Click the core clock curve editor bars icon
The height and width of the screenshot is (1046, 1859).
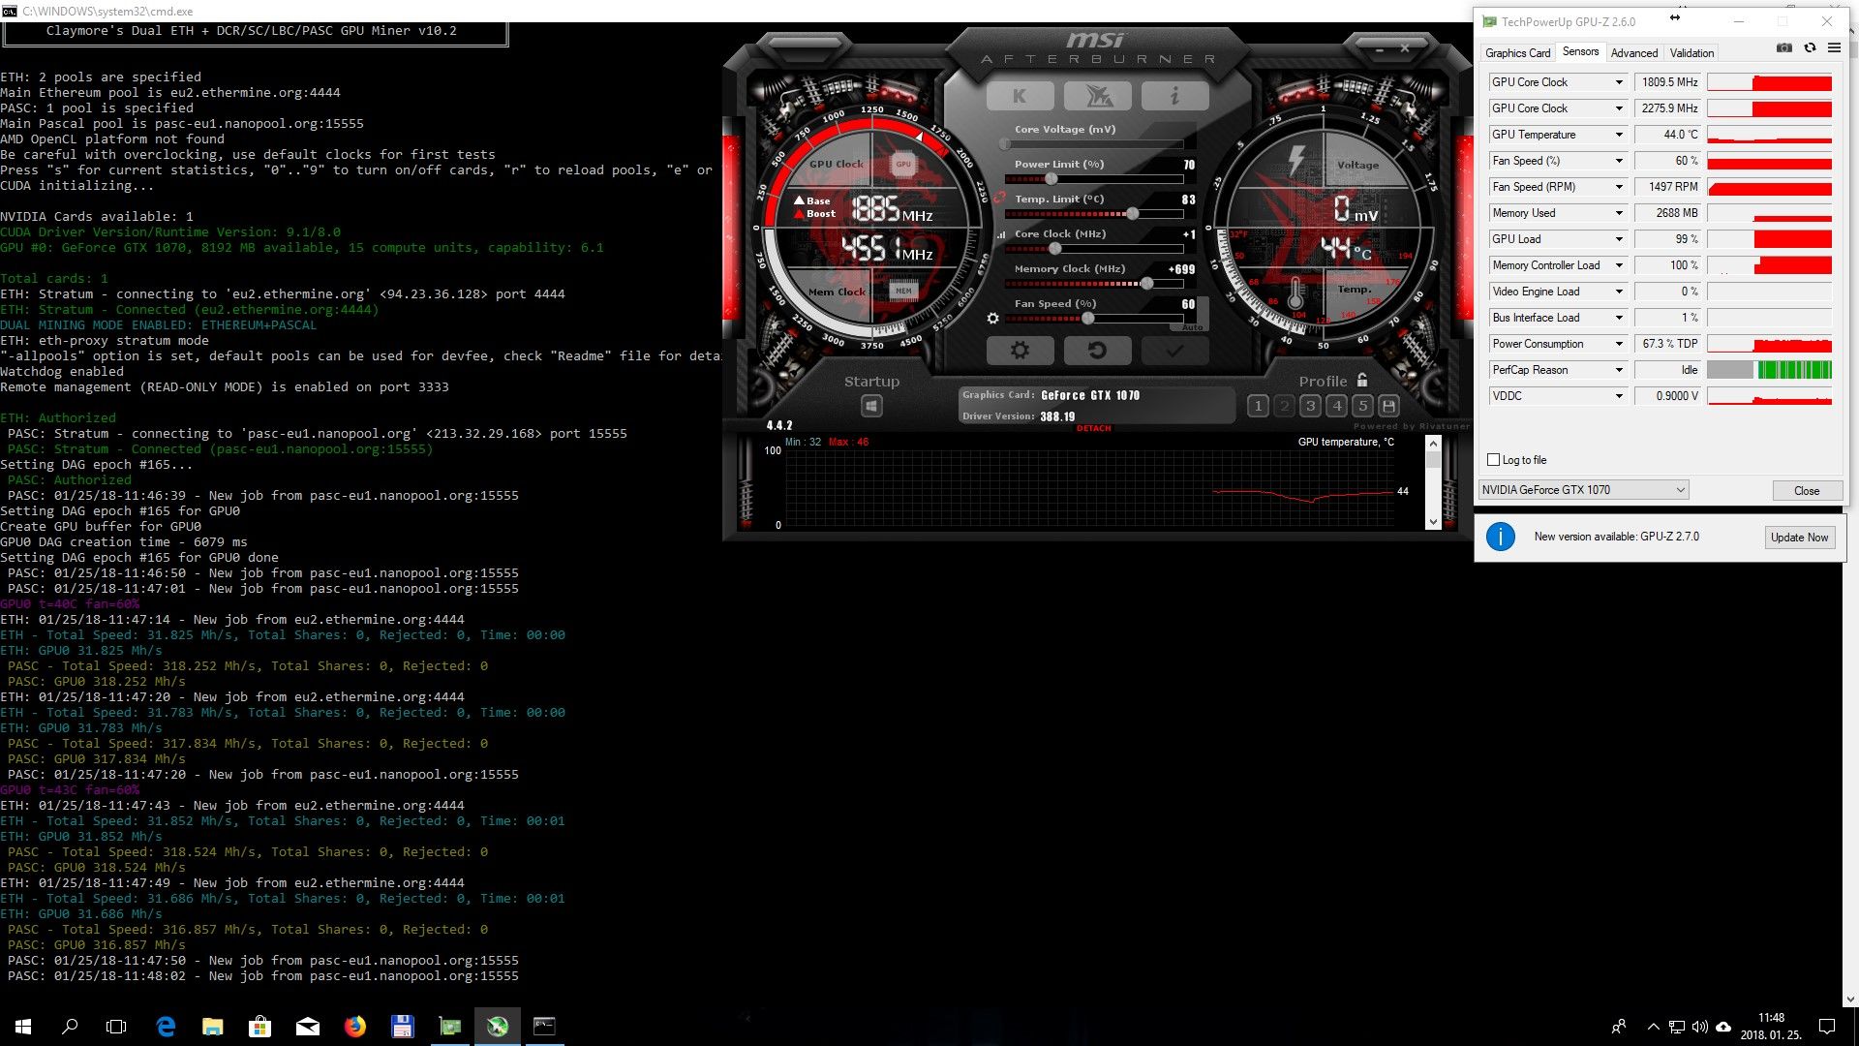click(1001, 234)
